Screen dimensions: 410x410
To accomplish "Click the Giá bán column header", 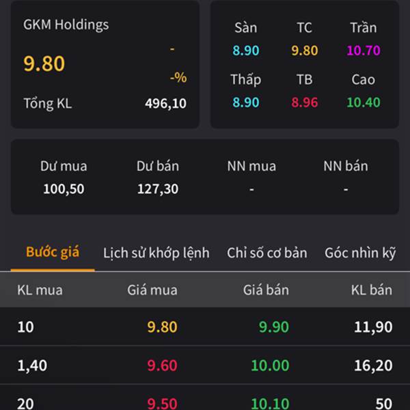I will 266,290.
